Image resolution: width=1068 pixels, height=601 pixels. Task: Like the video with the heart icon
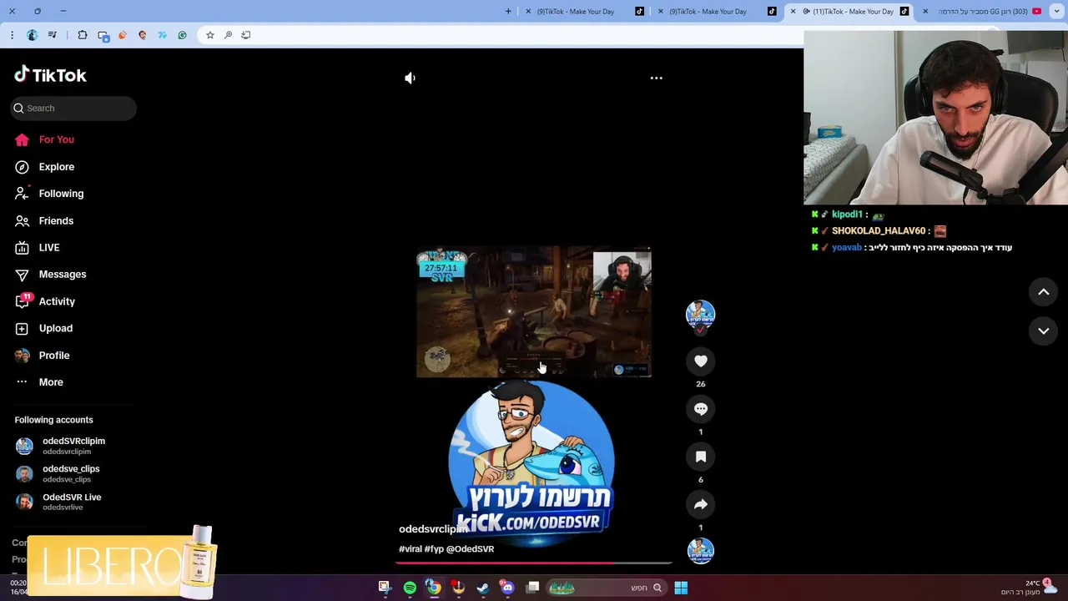701,361
